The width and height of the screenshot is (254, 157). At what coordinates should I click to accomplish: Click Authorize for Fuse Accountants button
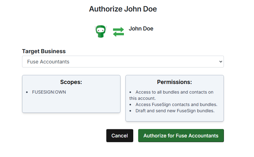[181, 136]
